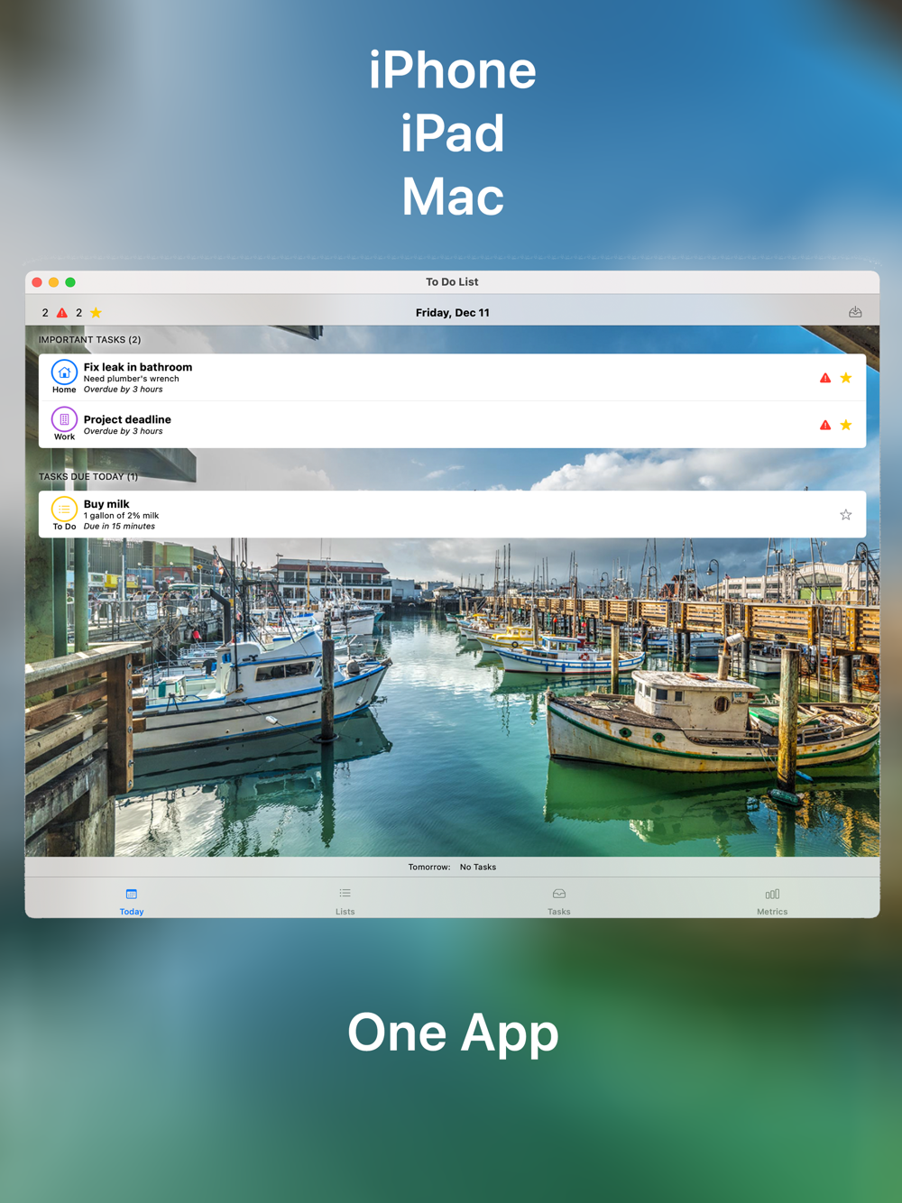Screen dimensions: 902x1203
Task: Click overdue warning icon on Project deadline
Action: 825,425
